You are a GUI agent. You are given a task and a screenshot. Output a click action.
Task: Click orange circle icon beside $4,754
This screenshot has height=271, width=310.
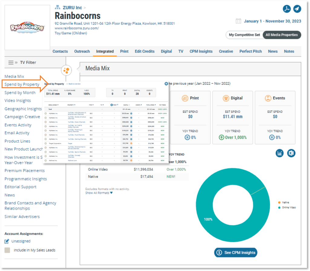pyautogui.click(x=131, y=160)
